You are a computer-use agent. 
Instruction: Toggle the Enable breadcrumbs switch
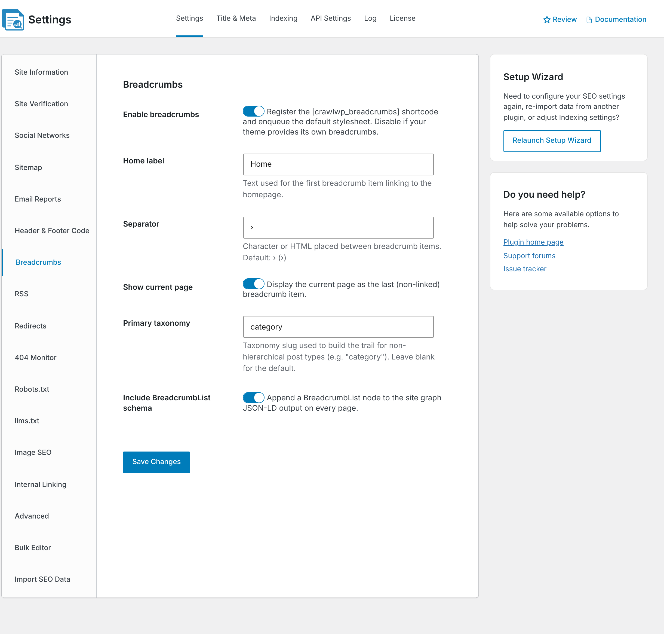pyautogui.click(x=253, y=111)
